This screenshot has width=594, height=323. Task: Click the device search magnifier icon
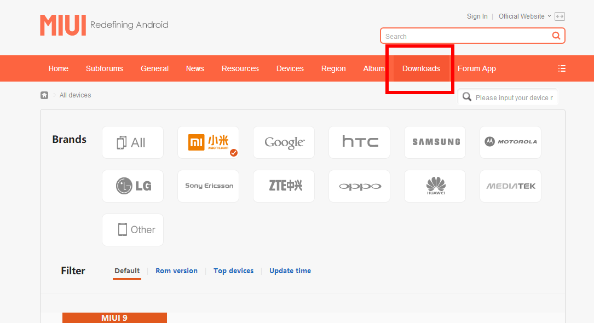coord(467,97)
